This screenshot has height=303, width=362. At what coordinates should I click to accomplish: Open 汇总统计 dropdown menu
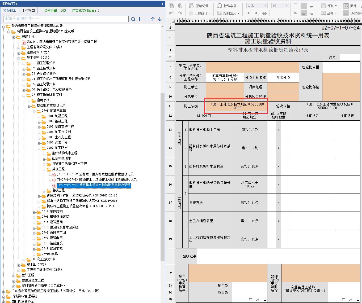point(200,13)
